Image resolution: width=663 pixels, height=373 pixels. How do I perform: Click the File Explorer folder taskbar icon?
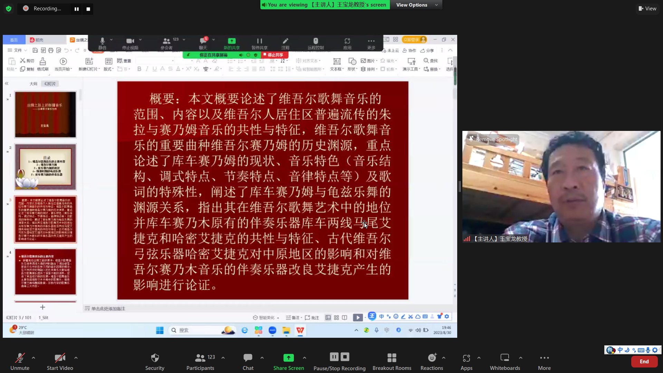coord(286,330)
